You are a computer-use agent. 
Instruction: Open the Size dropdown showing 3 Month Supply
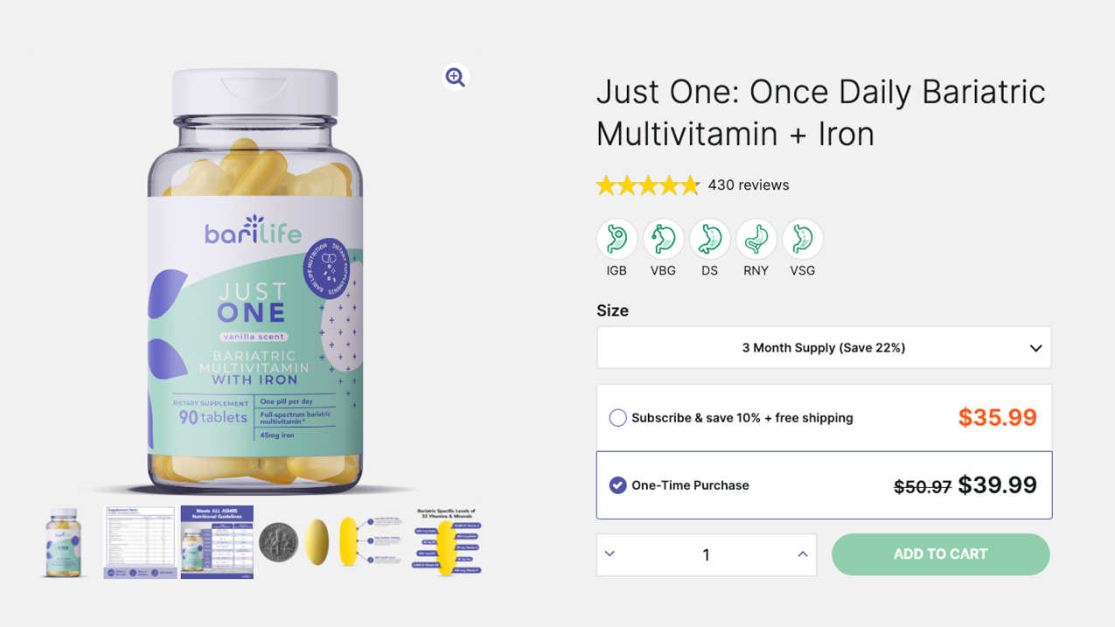pos(824,348)
